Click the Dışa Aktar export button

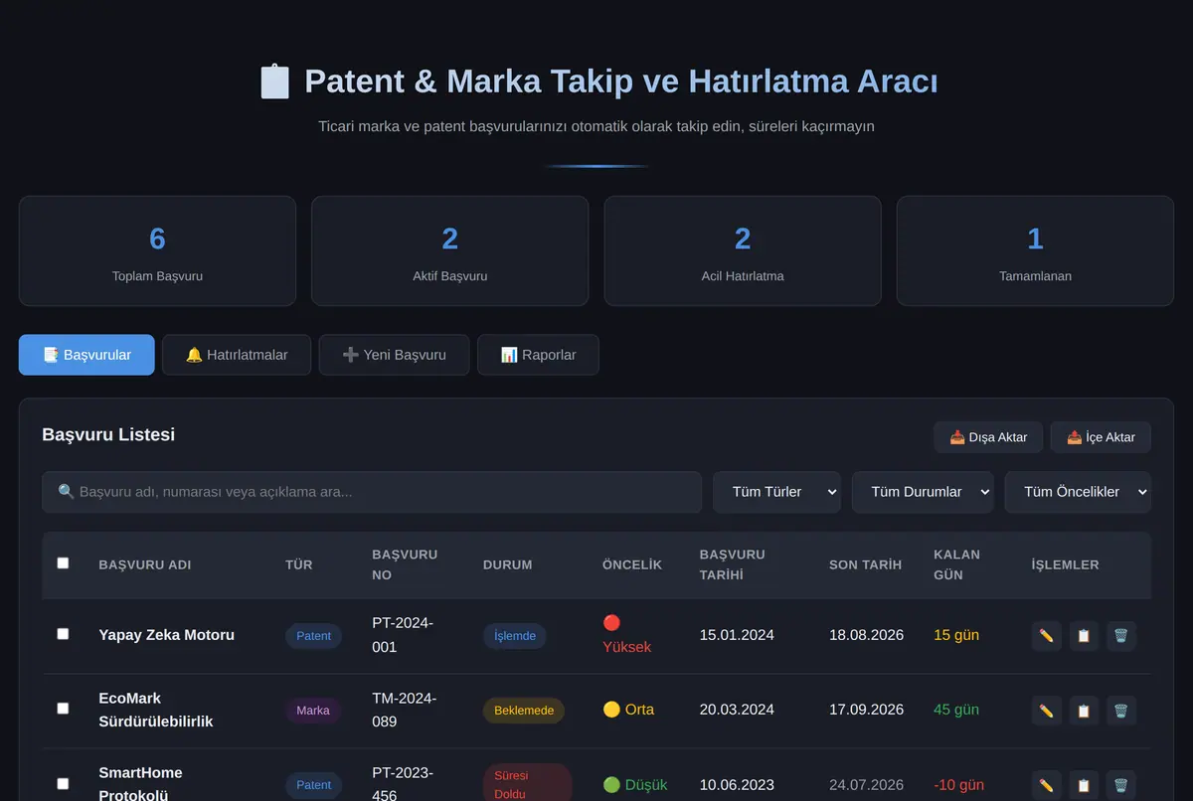point(988,437)
